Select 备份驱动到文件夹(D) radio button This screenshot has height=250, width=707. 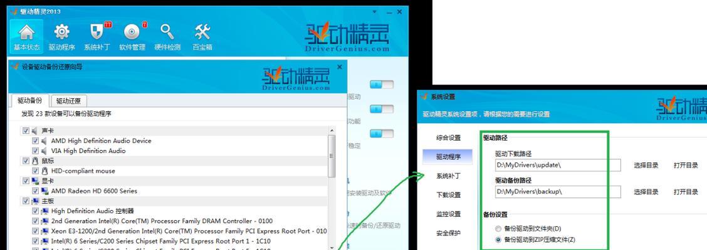[498, 229]
